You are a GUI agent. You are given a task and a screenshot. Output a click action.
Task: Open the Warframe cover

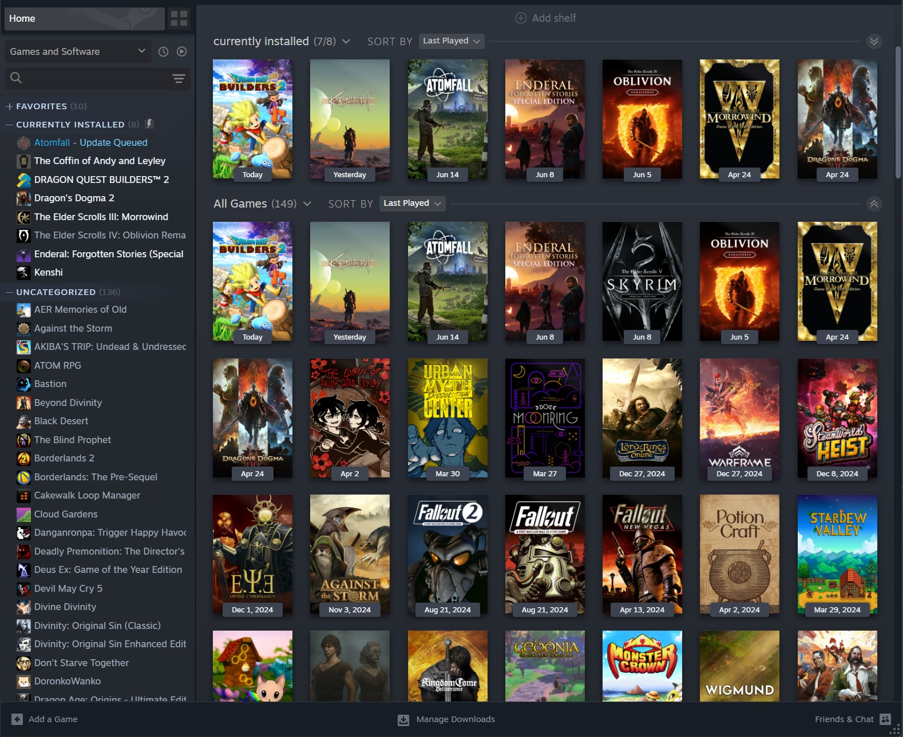tap(739, 418)
